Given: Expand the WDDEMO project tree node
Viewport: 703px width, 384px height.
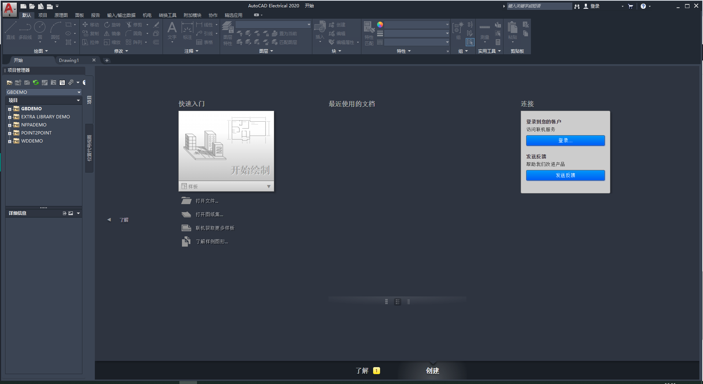Looking at the screenshot, I should pos(10,141).
